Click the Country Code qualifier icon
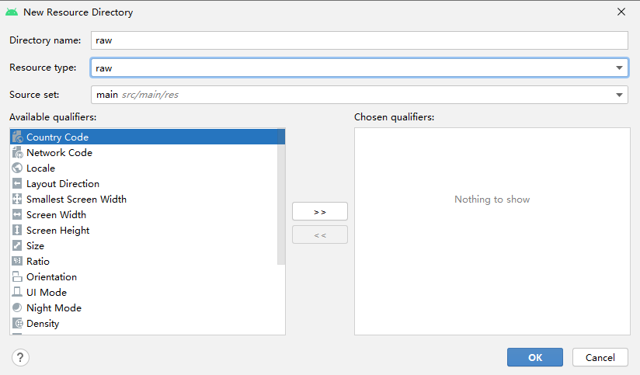Viewport: 640px width, 375px height. (x=18, y=137)
